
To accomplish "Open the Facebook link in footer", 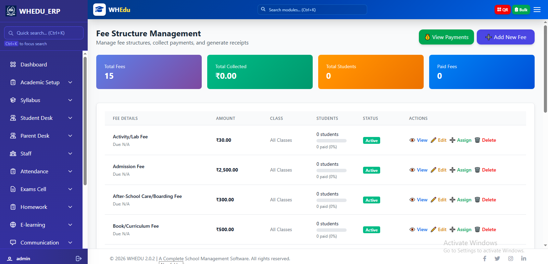I will [485, 259].
